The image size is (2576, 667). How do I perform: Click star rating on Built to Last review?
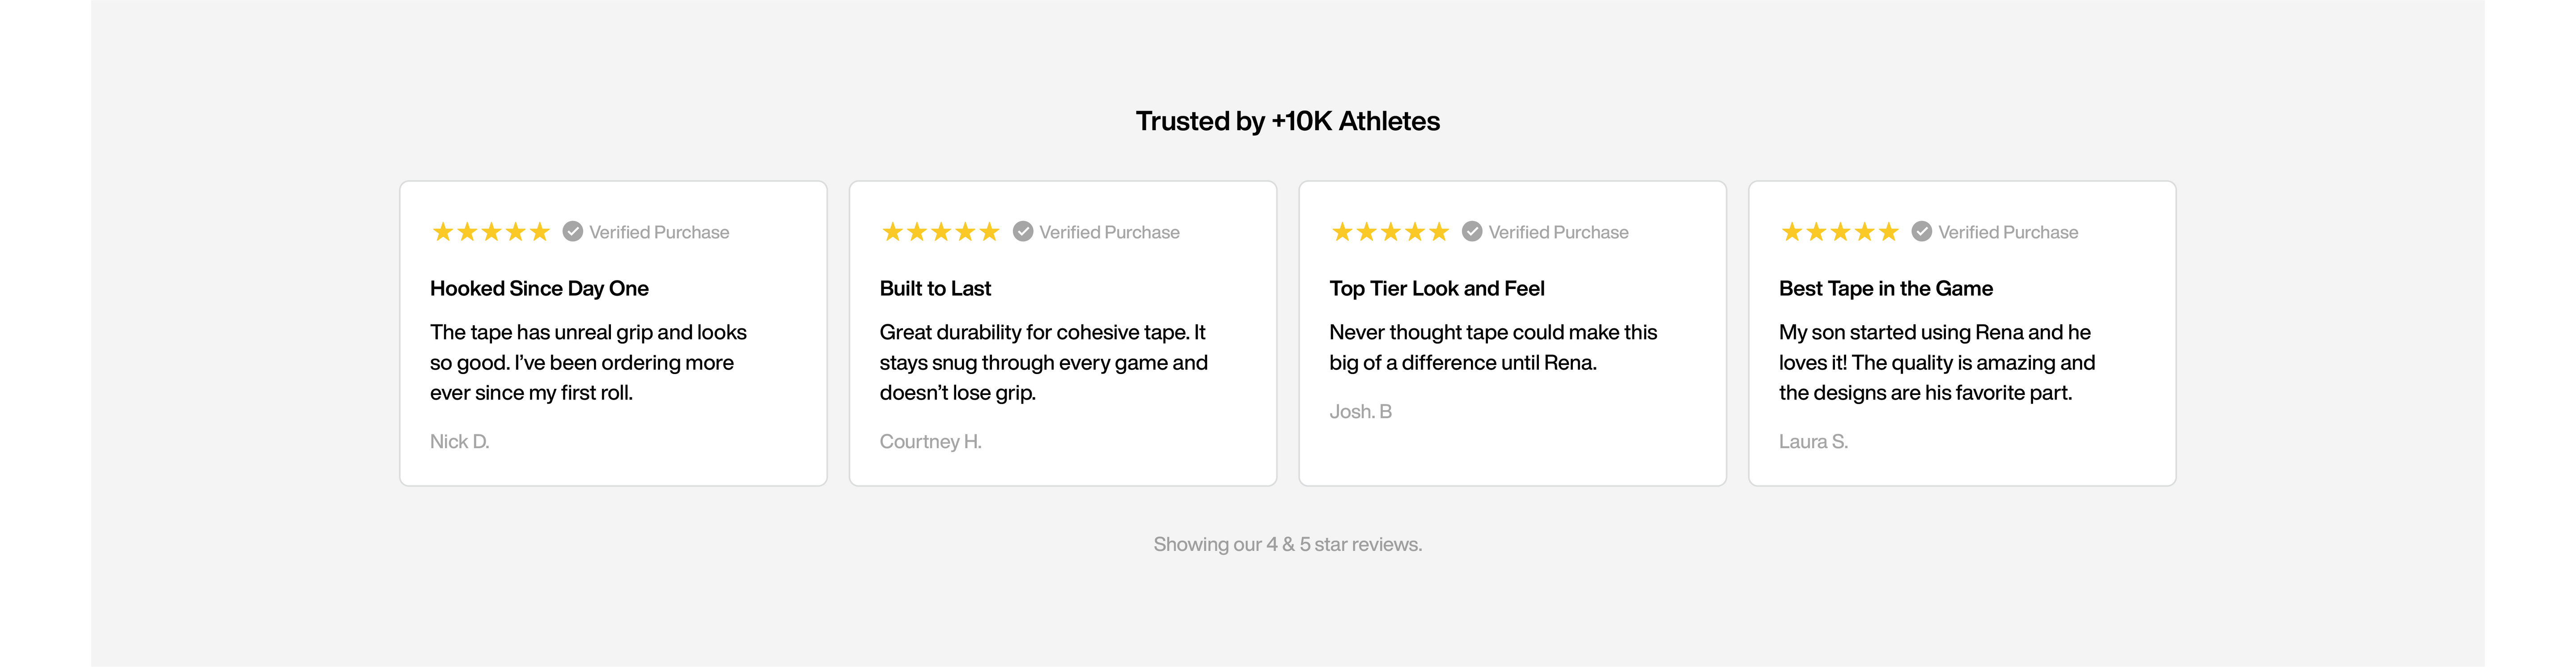pos(940,232)
